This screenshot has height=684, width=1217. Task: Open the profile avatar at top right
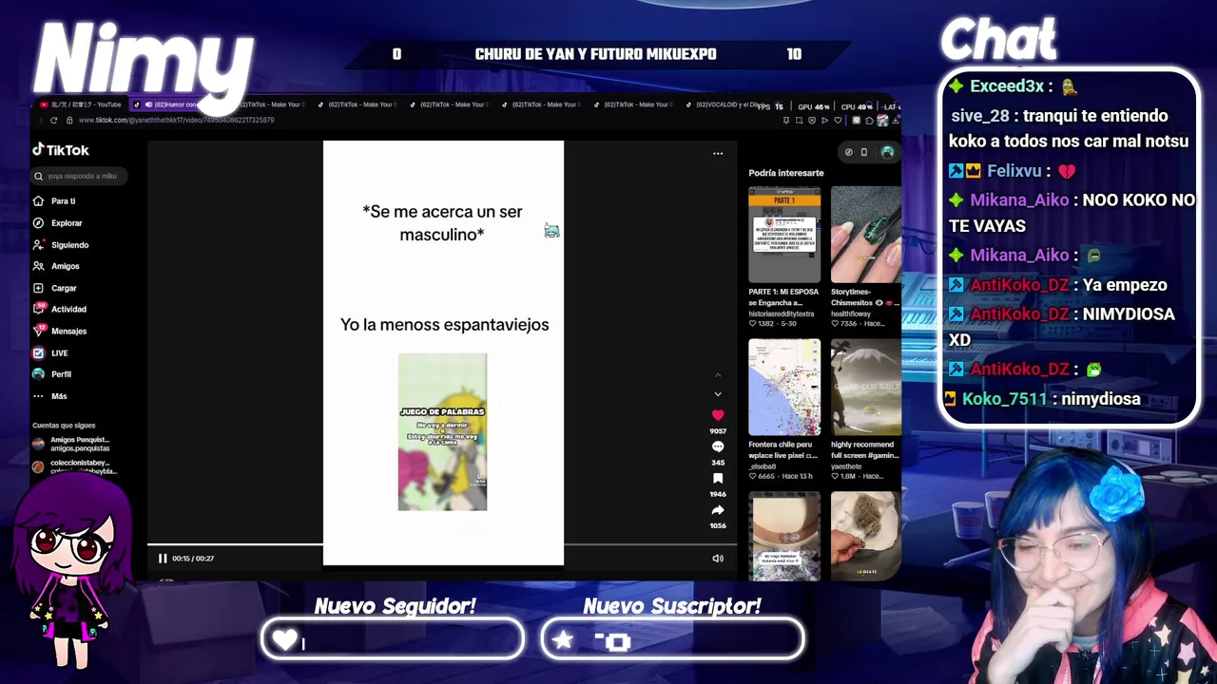click(x=887, y=152)
